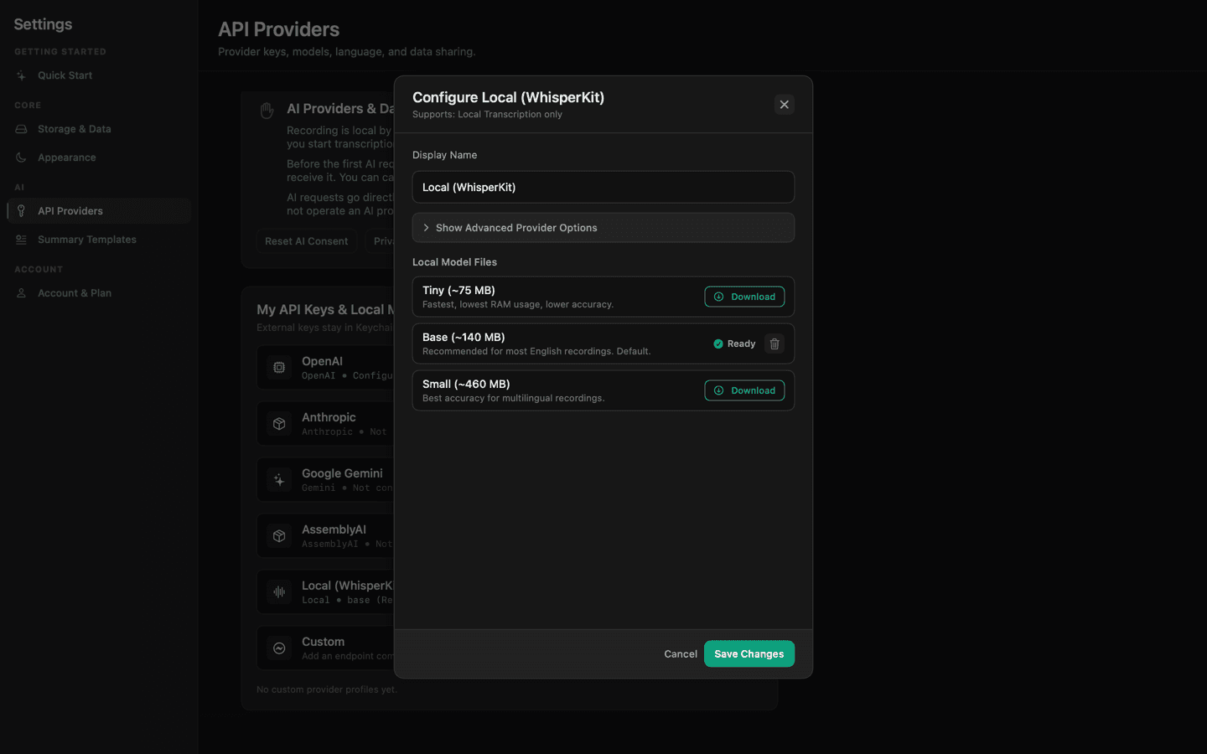Click the OpenAI provider name
This screenshot has height=754, width=1207.
[x=322, y=361]
